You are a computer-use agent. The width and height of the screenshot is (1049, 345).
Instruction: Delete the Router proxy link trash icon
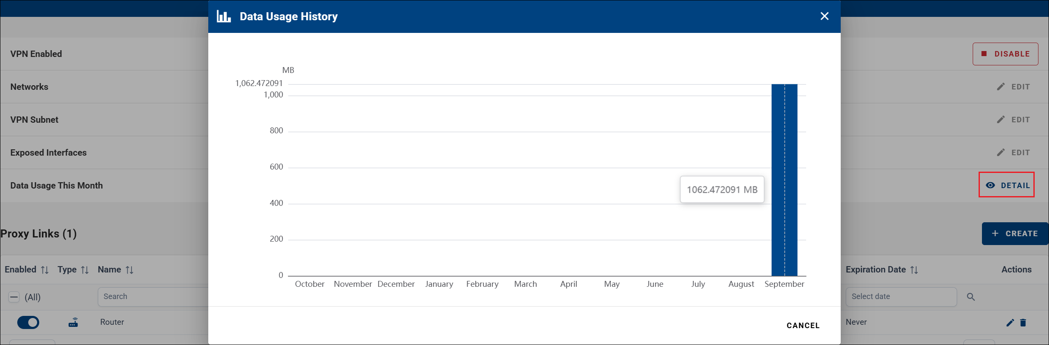[x=1023, y=323]
